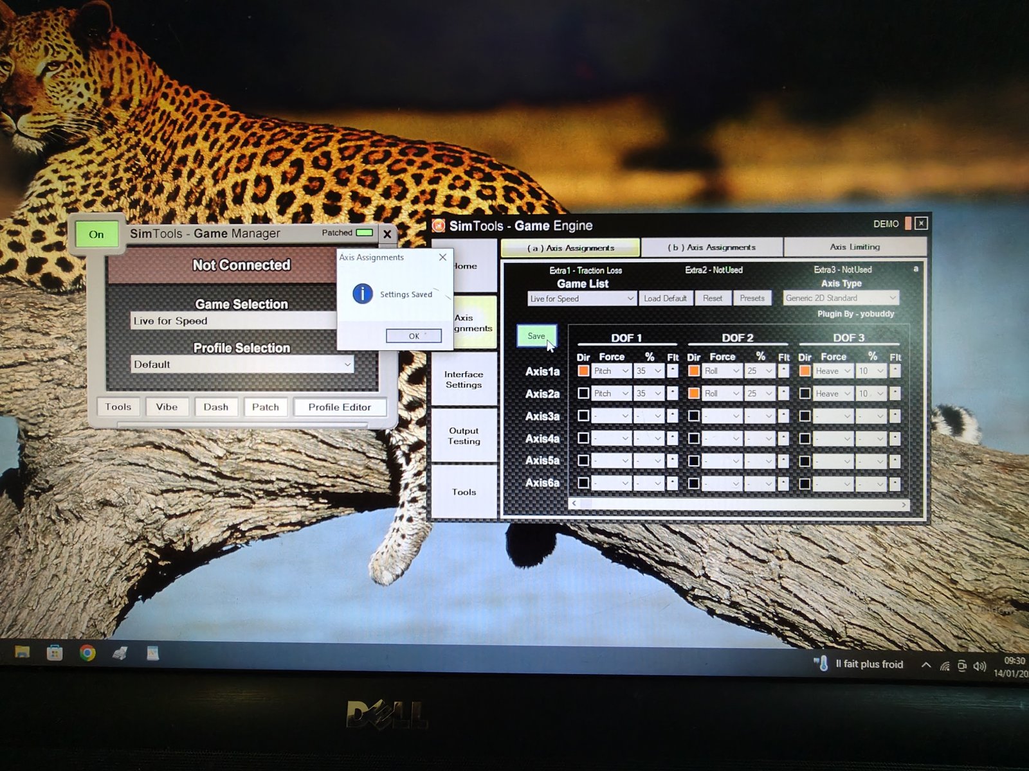Viewport: 1029px width, 771px height.
Task: Open DOF 2 percent dropdown for Axis2a
Action: coord(759,393)
